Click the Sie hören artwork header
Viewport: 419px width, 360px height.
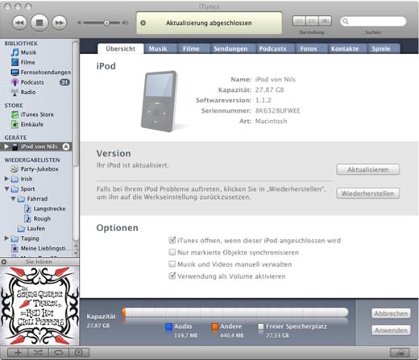[x=39, y=262]
